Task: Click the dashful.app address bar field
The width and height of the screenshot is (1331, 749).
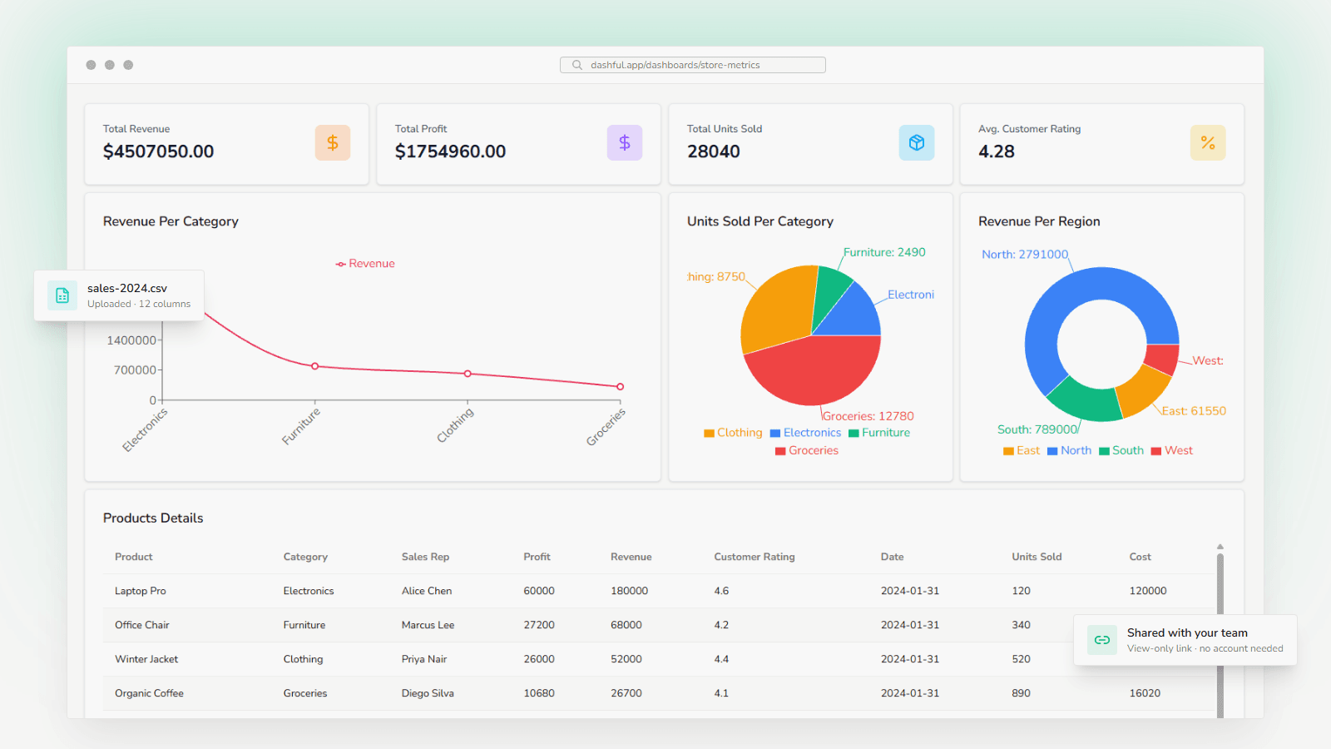Action: coord(693,65)
